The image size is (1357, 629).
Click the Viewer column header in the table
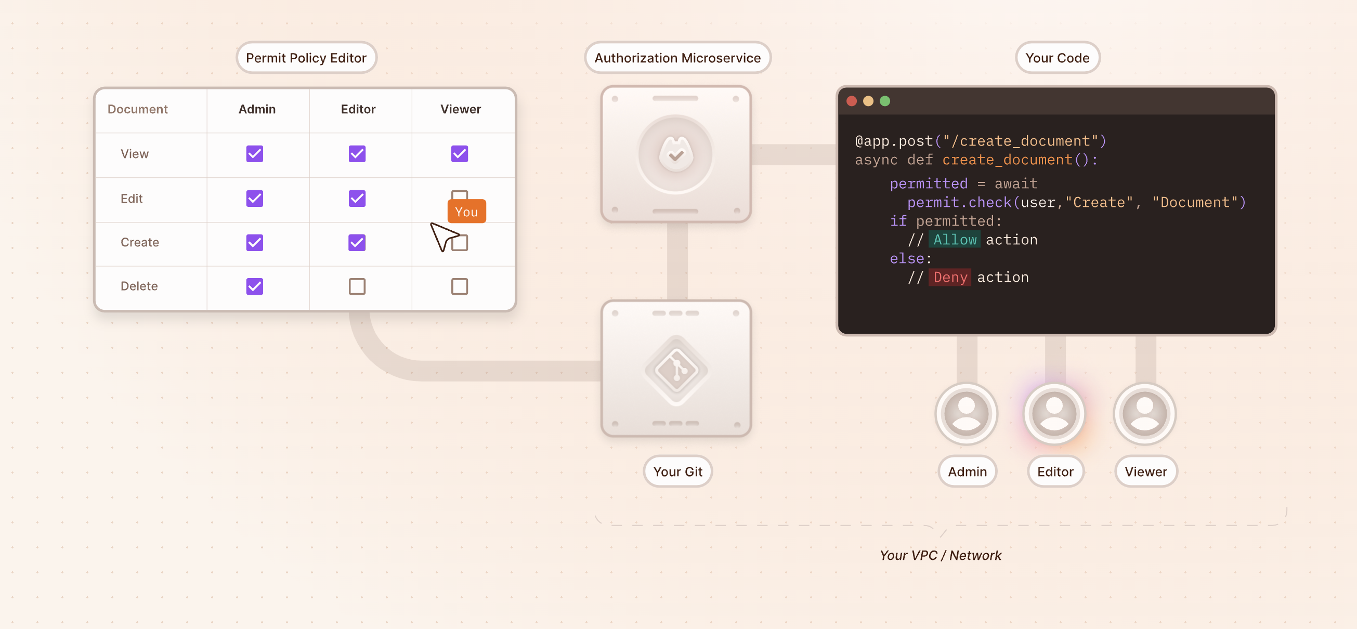460,109
